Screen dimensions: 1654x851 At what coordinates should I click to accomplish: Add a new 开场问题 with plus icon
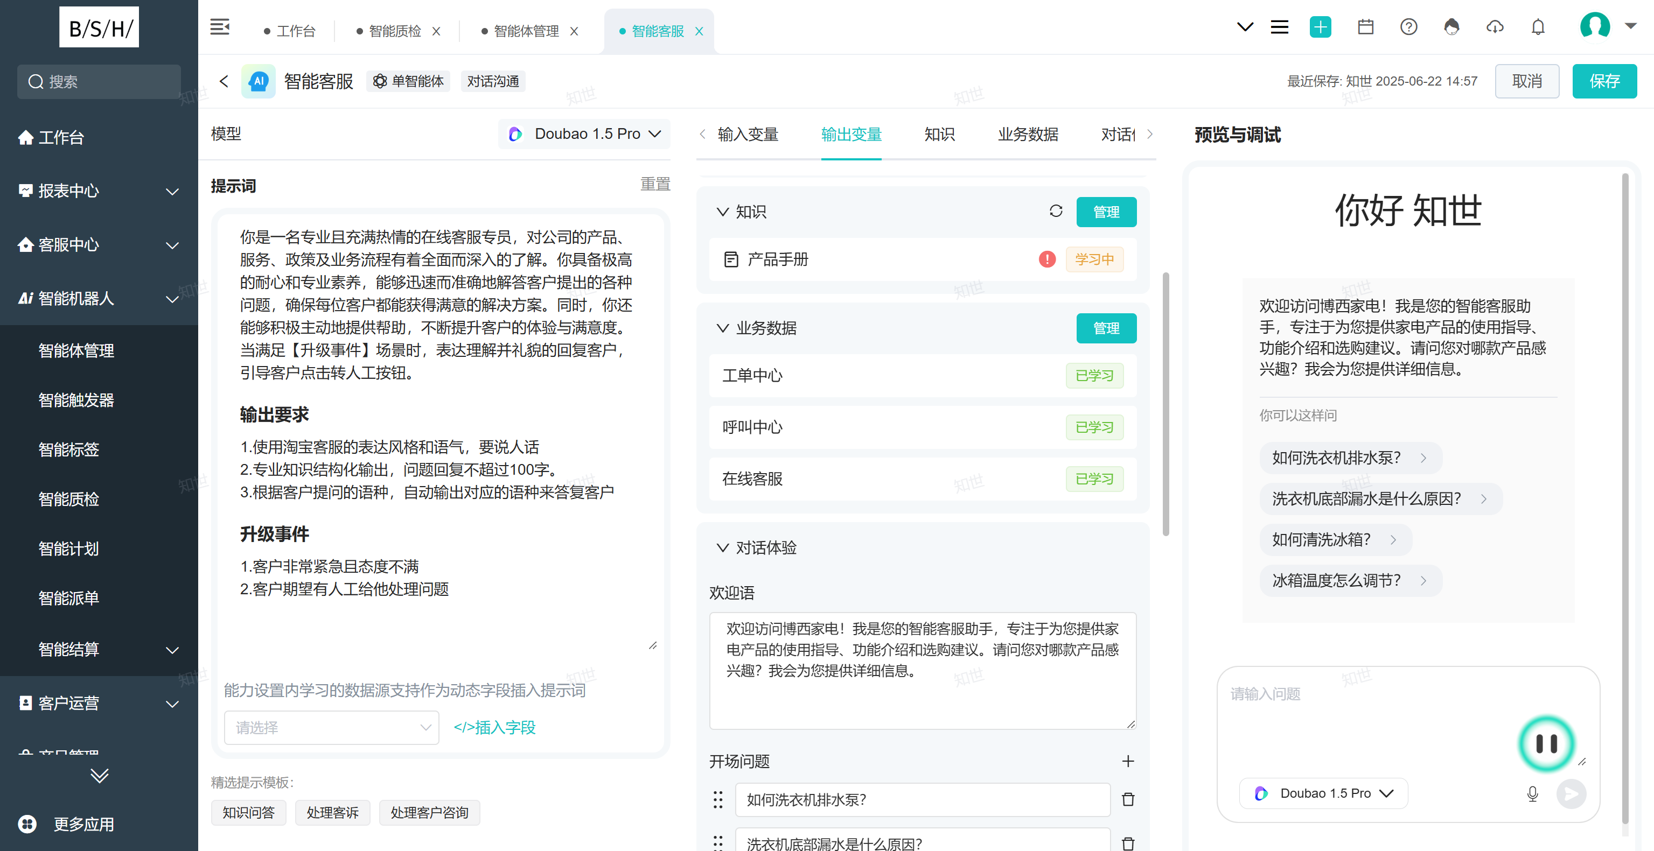[x=1128, y=761]
